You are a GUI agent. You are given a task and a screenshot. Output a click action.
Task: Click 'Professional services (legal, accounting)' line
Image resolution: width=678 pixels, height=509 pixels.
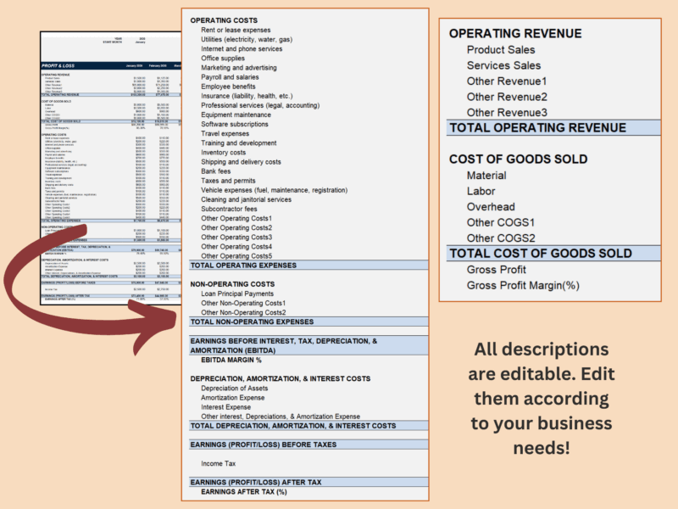coord(260,105)
